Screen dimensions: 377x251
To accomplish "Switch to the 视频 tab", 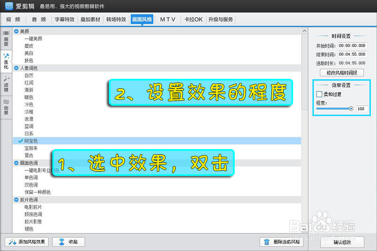I will pos(13,19).
